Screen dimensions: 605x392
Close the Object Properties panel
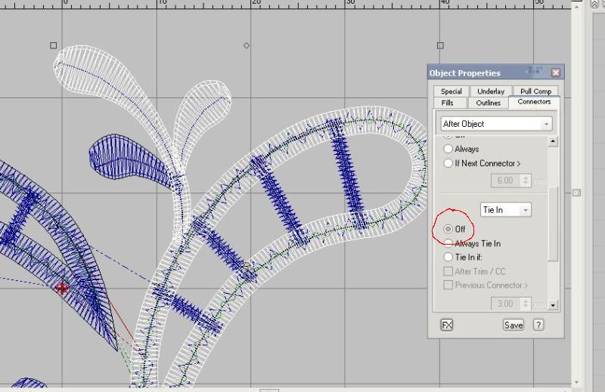[x=556, y=73]
